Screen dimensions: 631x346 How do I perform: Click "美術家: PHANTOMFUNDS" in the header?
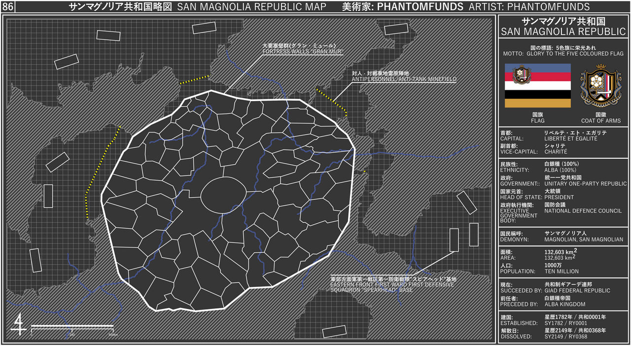(x=403, y=7)
